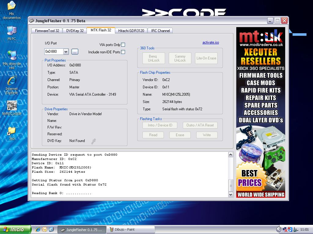Open Mis documentos desktop icon
This screenshot has height=234, width=313.
point(12,6)
